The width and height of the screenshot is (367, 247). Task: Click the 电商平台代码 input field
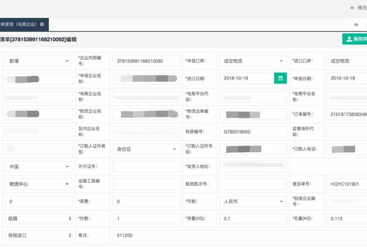pos(253,97)
